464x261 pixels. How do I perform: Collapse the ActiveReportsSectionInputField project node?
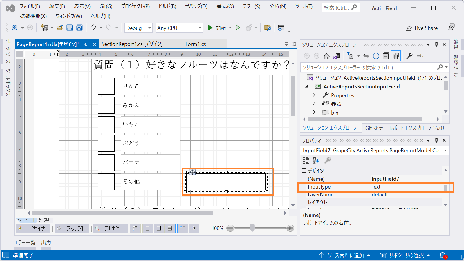306,86
